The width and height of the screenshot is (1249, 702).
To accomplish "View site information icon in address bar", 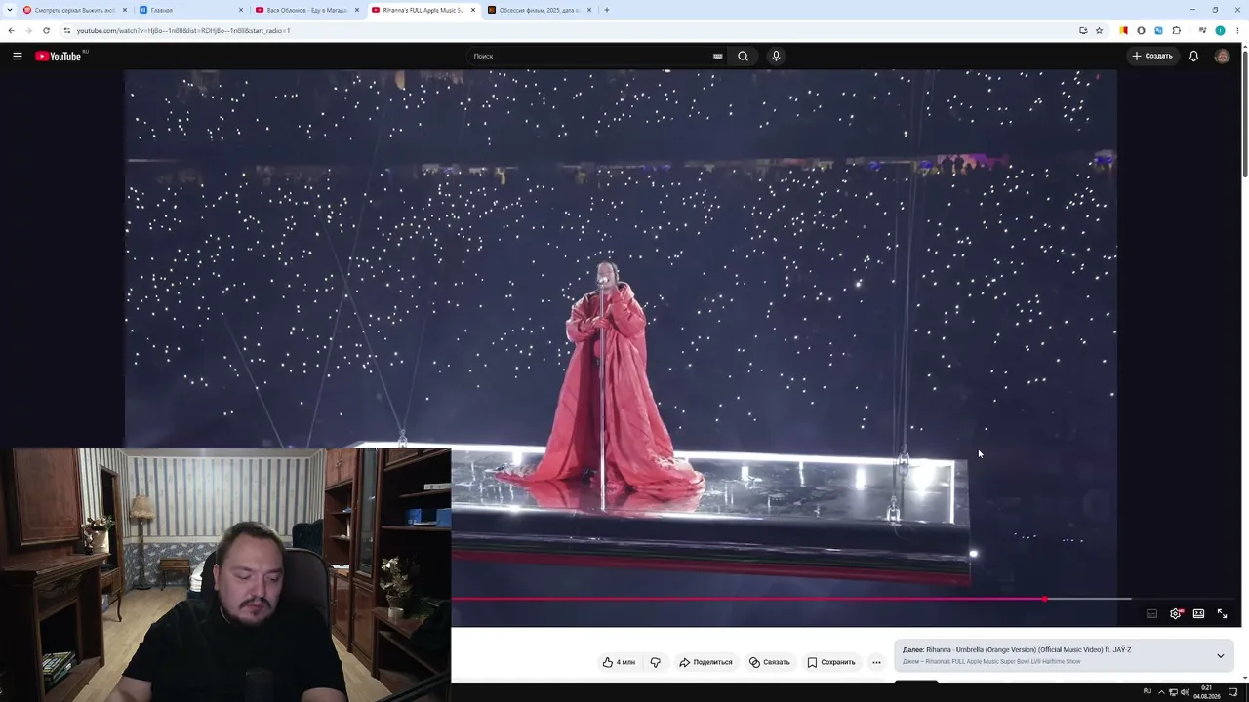I will click(x=66, y=31).
